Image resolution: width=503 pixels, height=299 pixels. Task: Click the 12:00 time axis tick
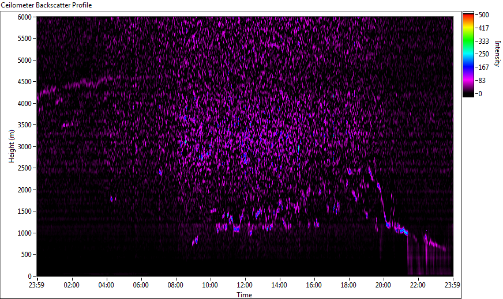point(245,285)
